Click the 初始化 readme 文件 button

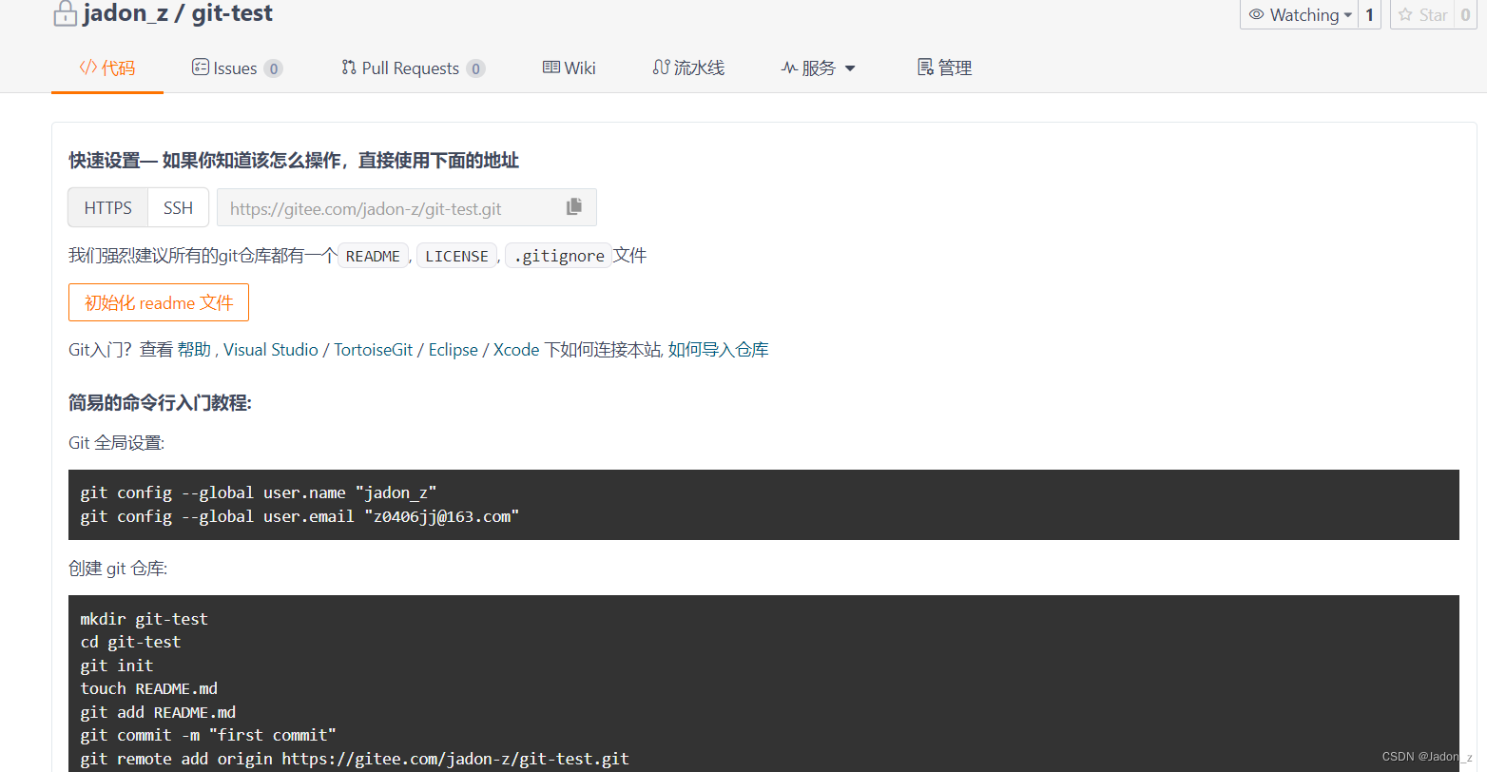point(159,302)
